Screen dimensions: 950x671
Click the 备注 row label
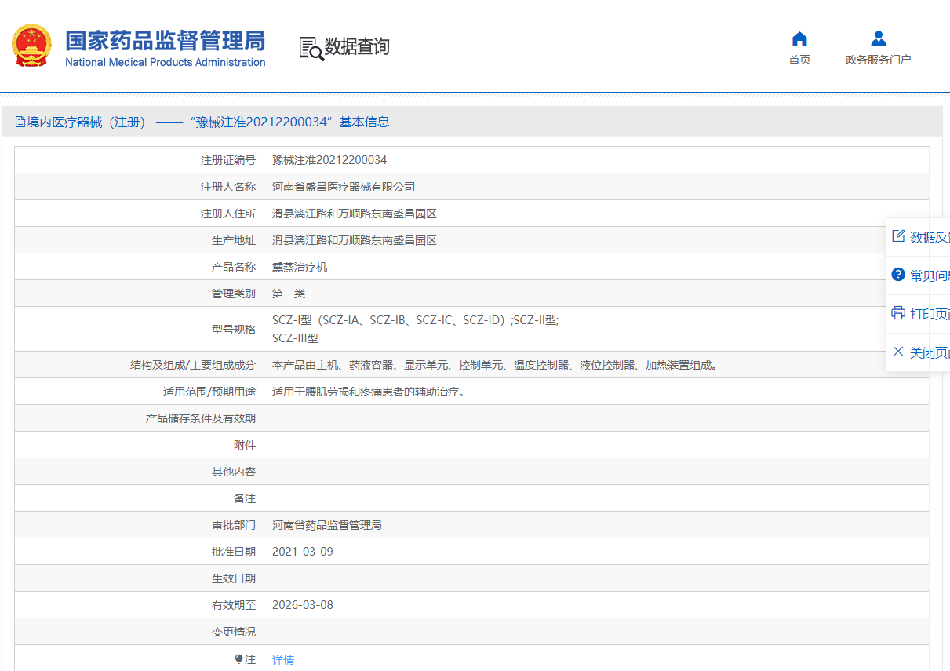[x=245, y=498]
